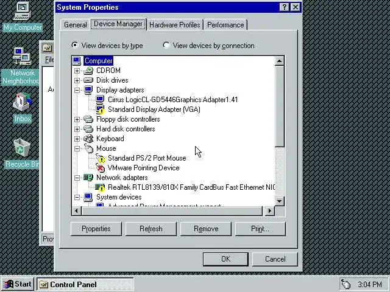The image size is (390, 292).
Task: Click the Cirrus Logic adapter icon
Action: [100, 100]
